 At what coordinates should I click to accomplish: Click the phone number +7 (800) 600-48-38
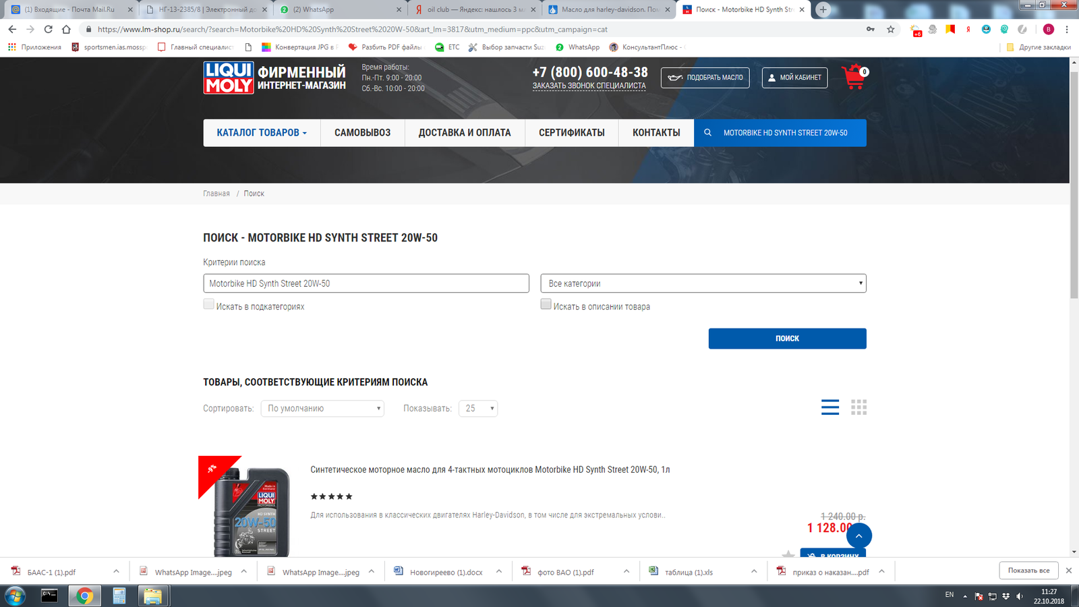pos(590,72)
